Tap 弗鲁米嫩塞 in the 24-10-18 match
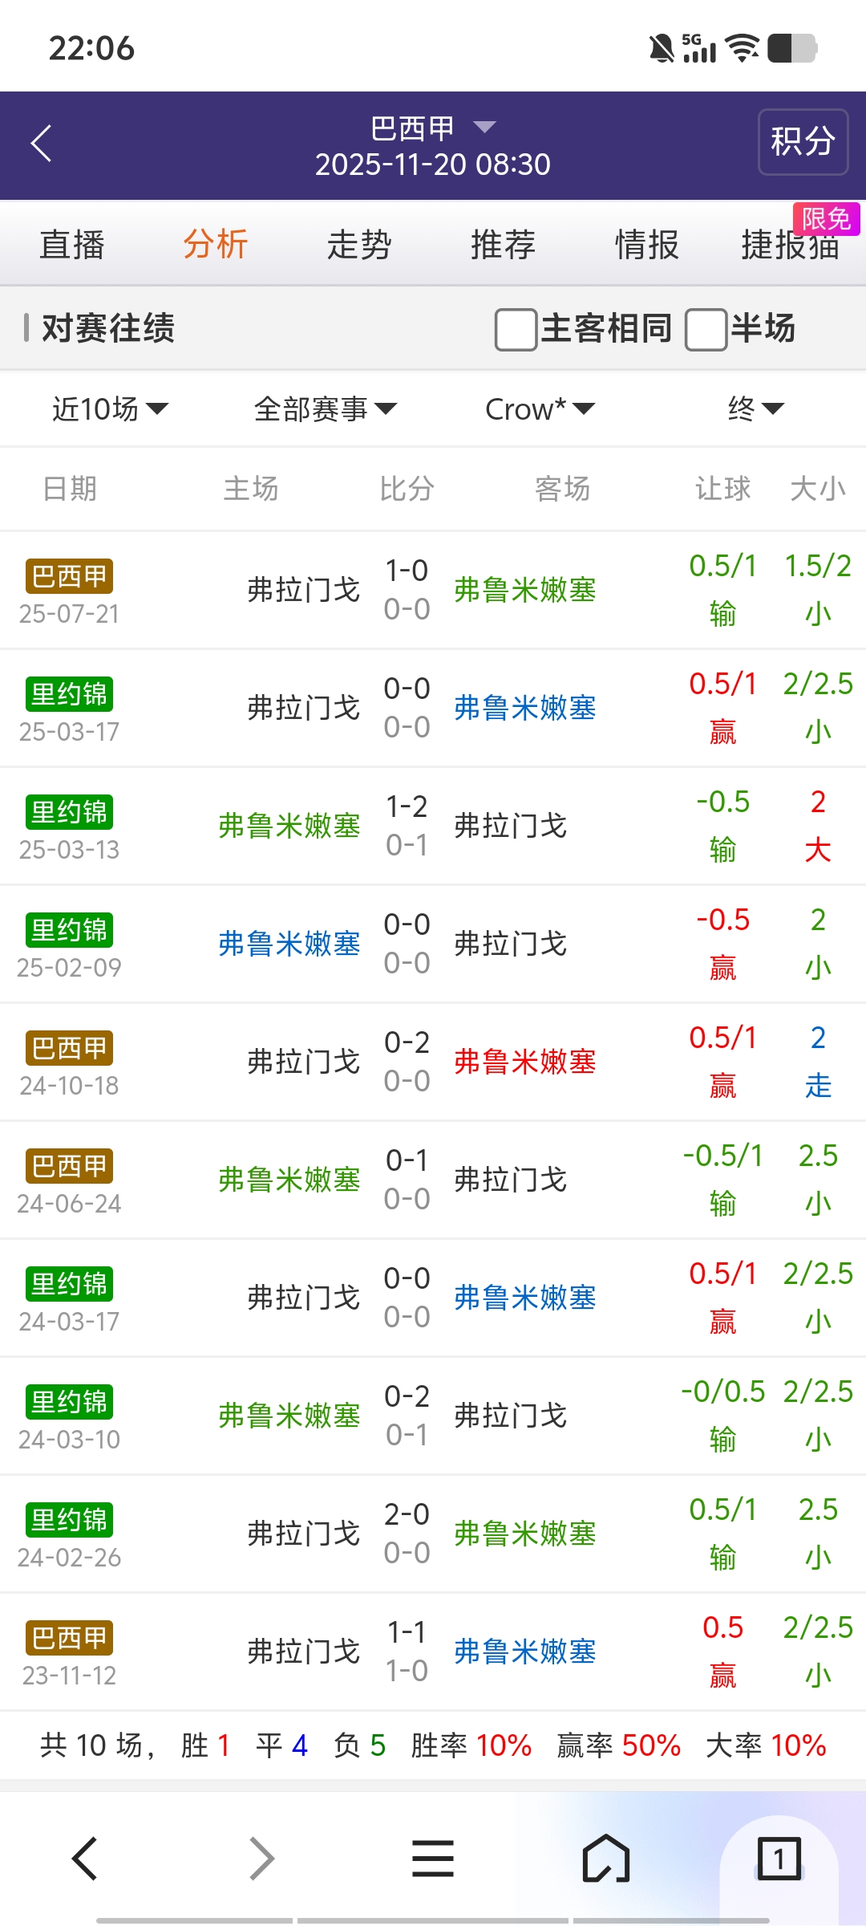The height and width of the screenshot is (1926, 866). click(x=524, y=1062)
